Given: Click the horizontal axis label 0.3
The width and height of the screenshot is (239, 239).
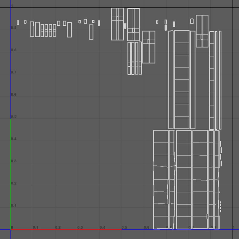Looking at the screenshot, I should coord(80,227).
